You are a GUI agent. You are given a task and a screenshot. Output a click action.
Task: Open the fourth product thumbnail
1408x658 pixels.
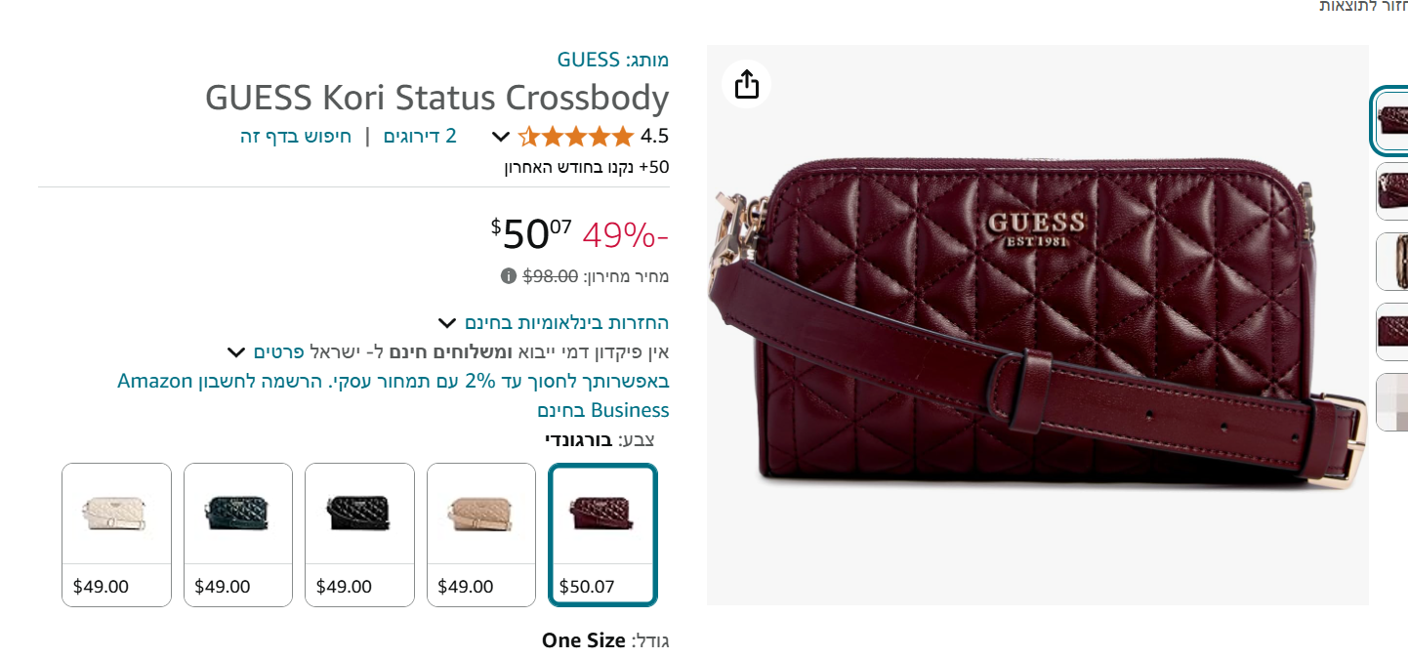point(1392,332)
